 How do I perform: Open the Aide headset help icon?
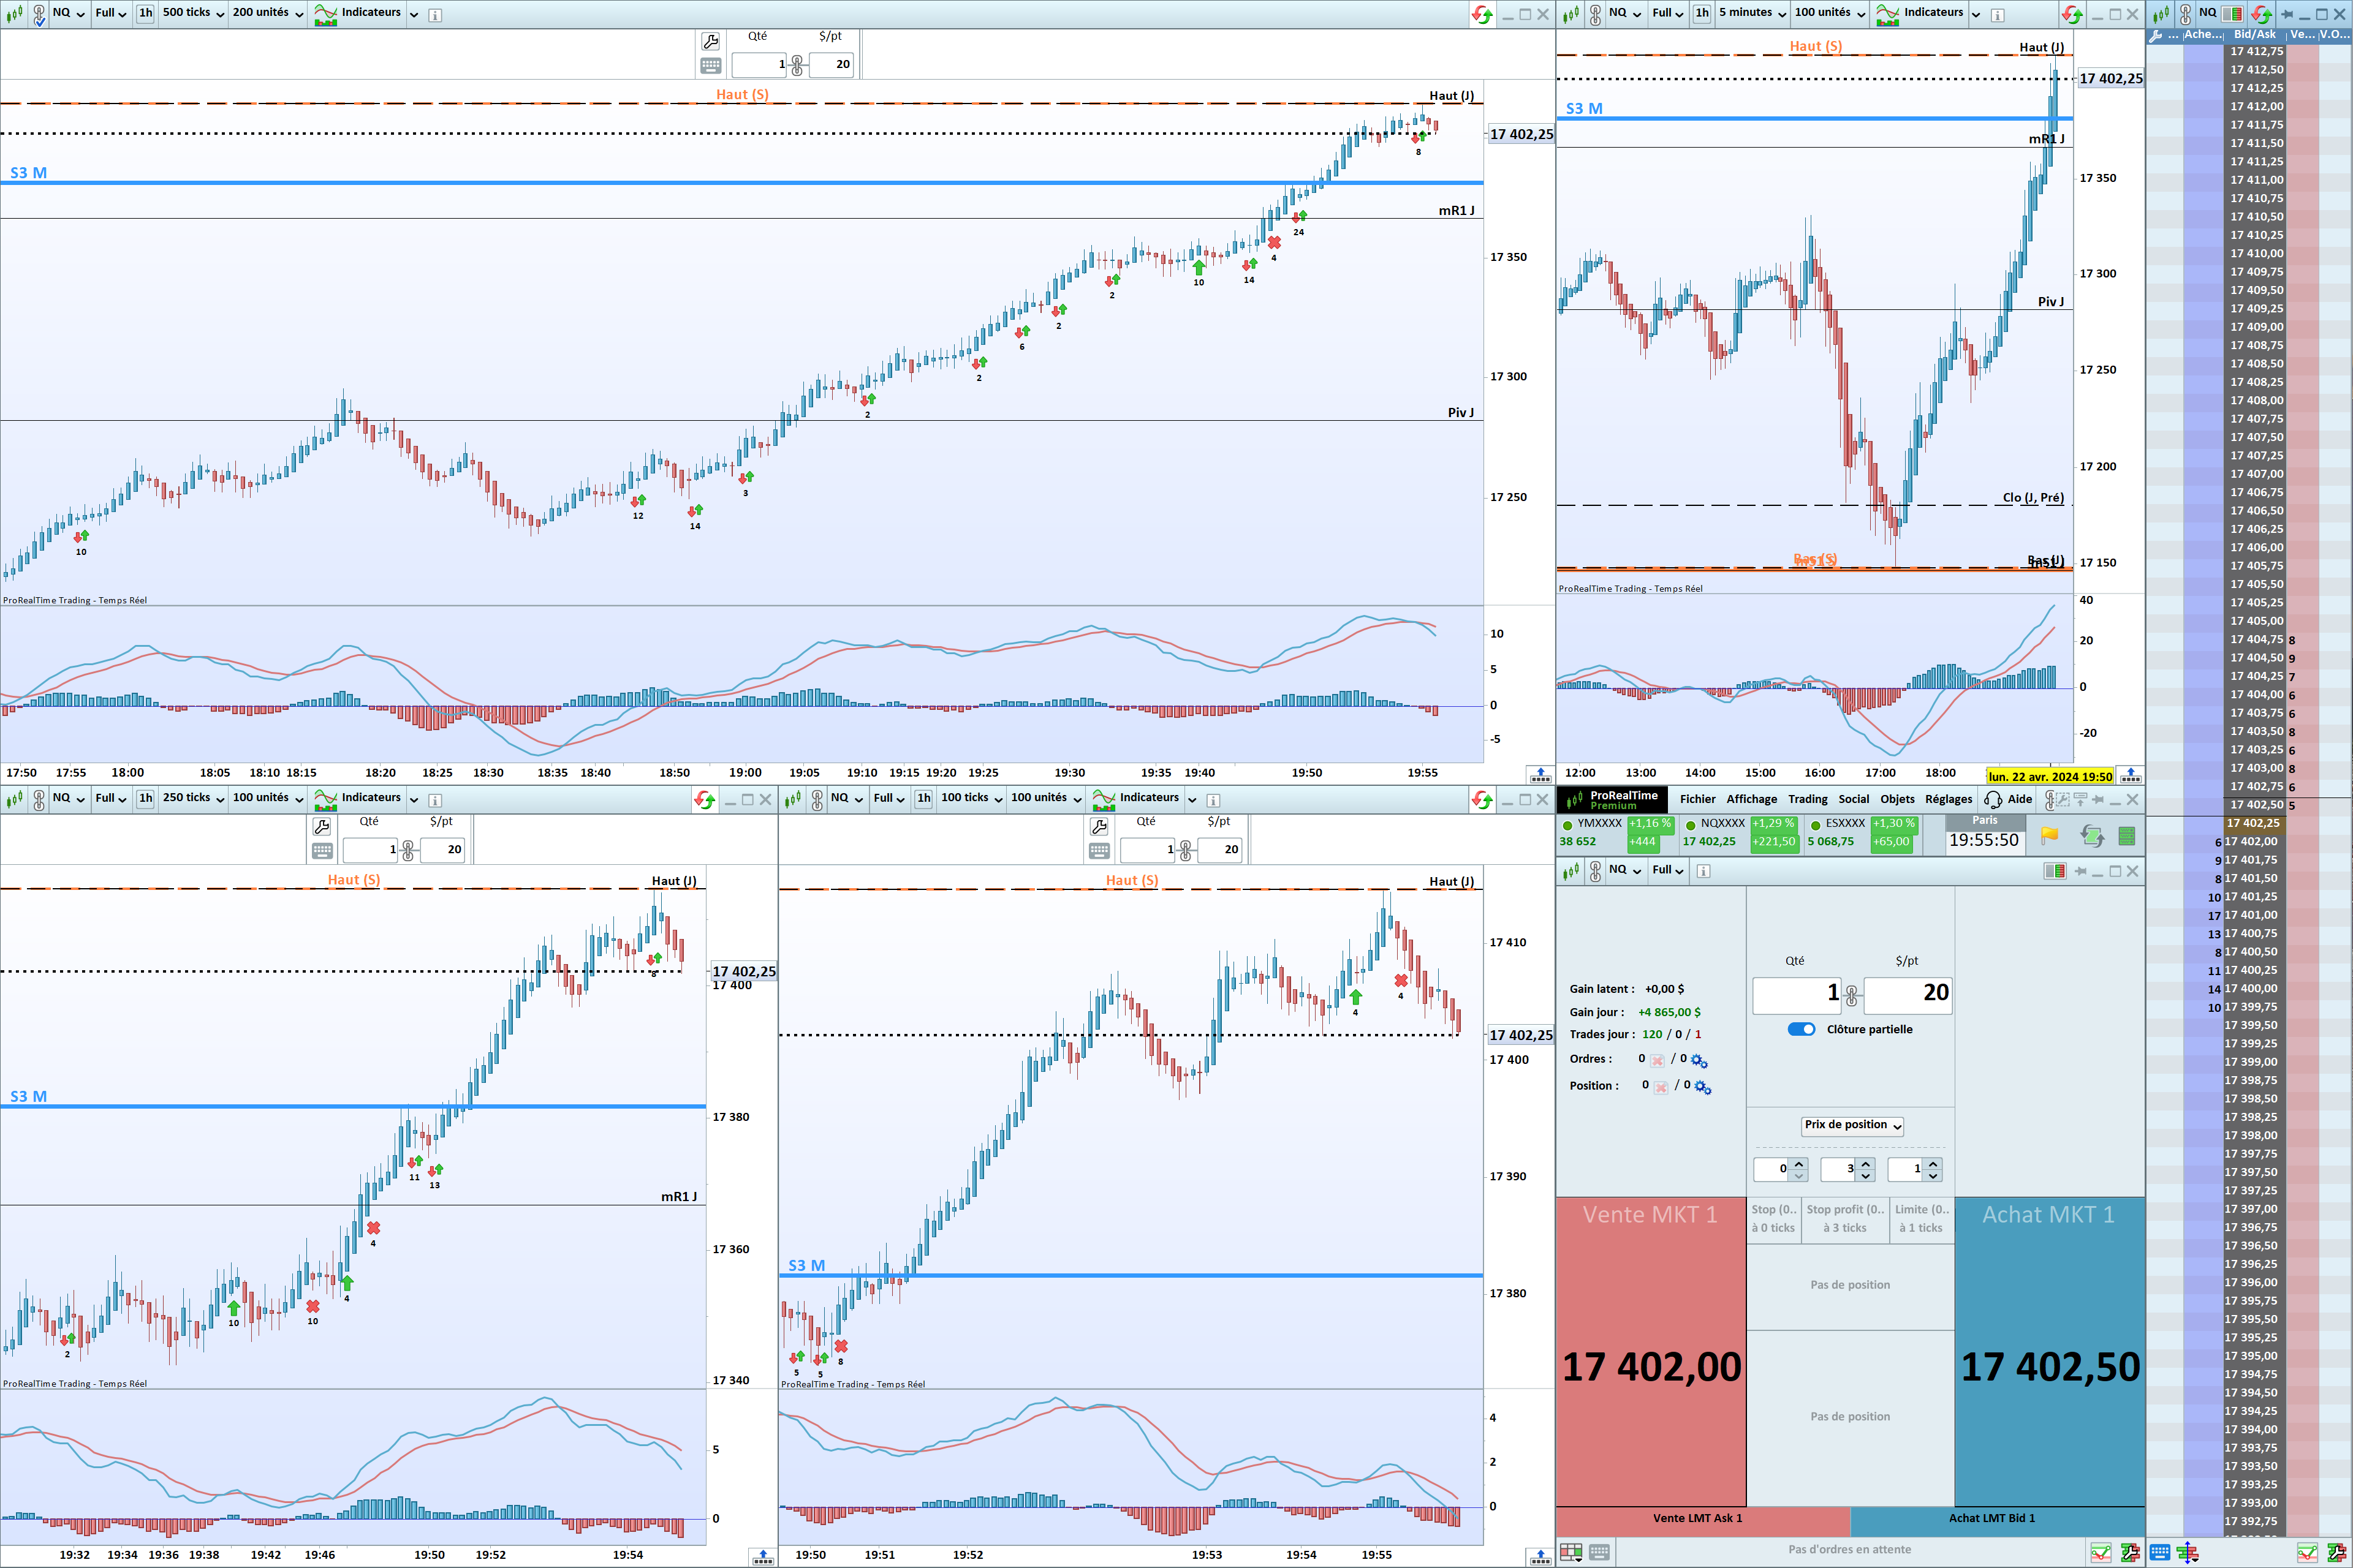pyautogui.click(x=1993, y=799)
